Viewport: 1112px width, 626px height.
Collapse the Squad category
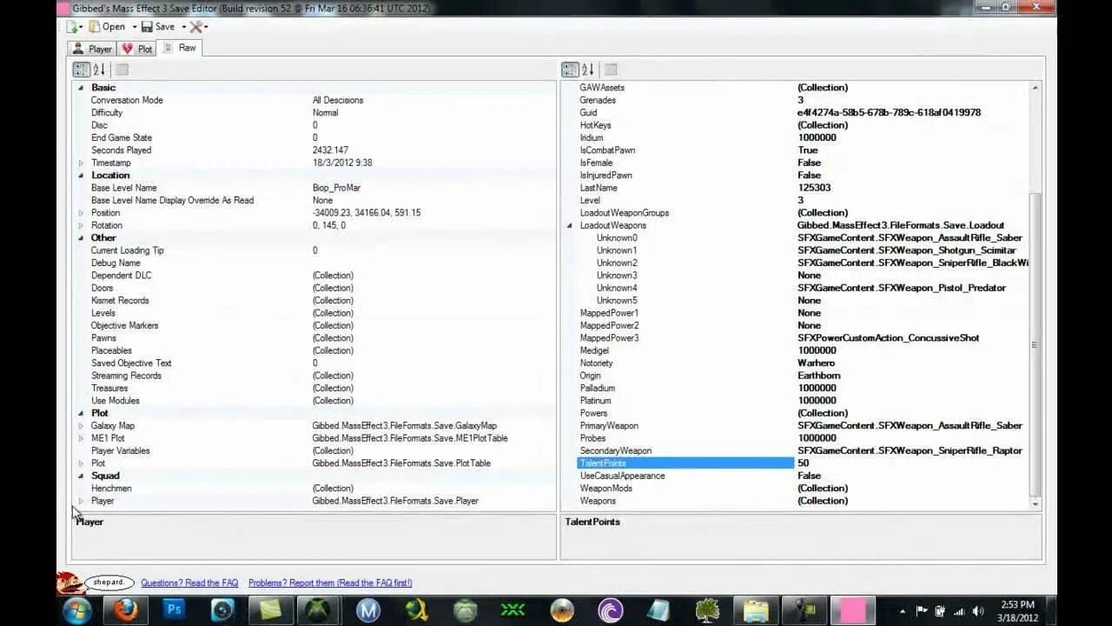(x=81, y=476)
